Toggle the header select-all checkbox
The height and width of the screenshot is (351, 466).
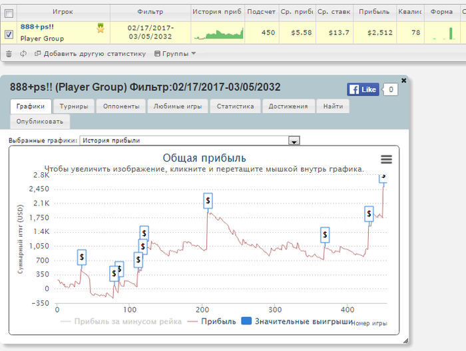[x=9, y=13]
